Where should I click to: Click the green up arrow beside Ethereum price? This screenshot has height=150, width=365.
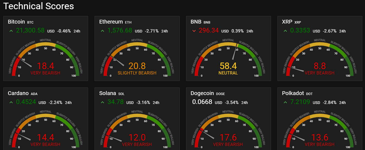[x=102, y=31]
